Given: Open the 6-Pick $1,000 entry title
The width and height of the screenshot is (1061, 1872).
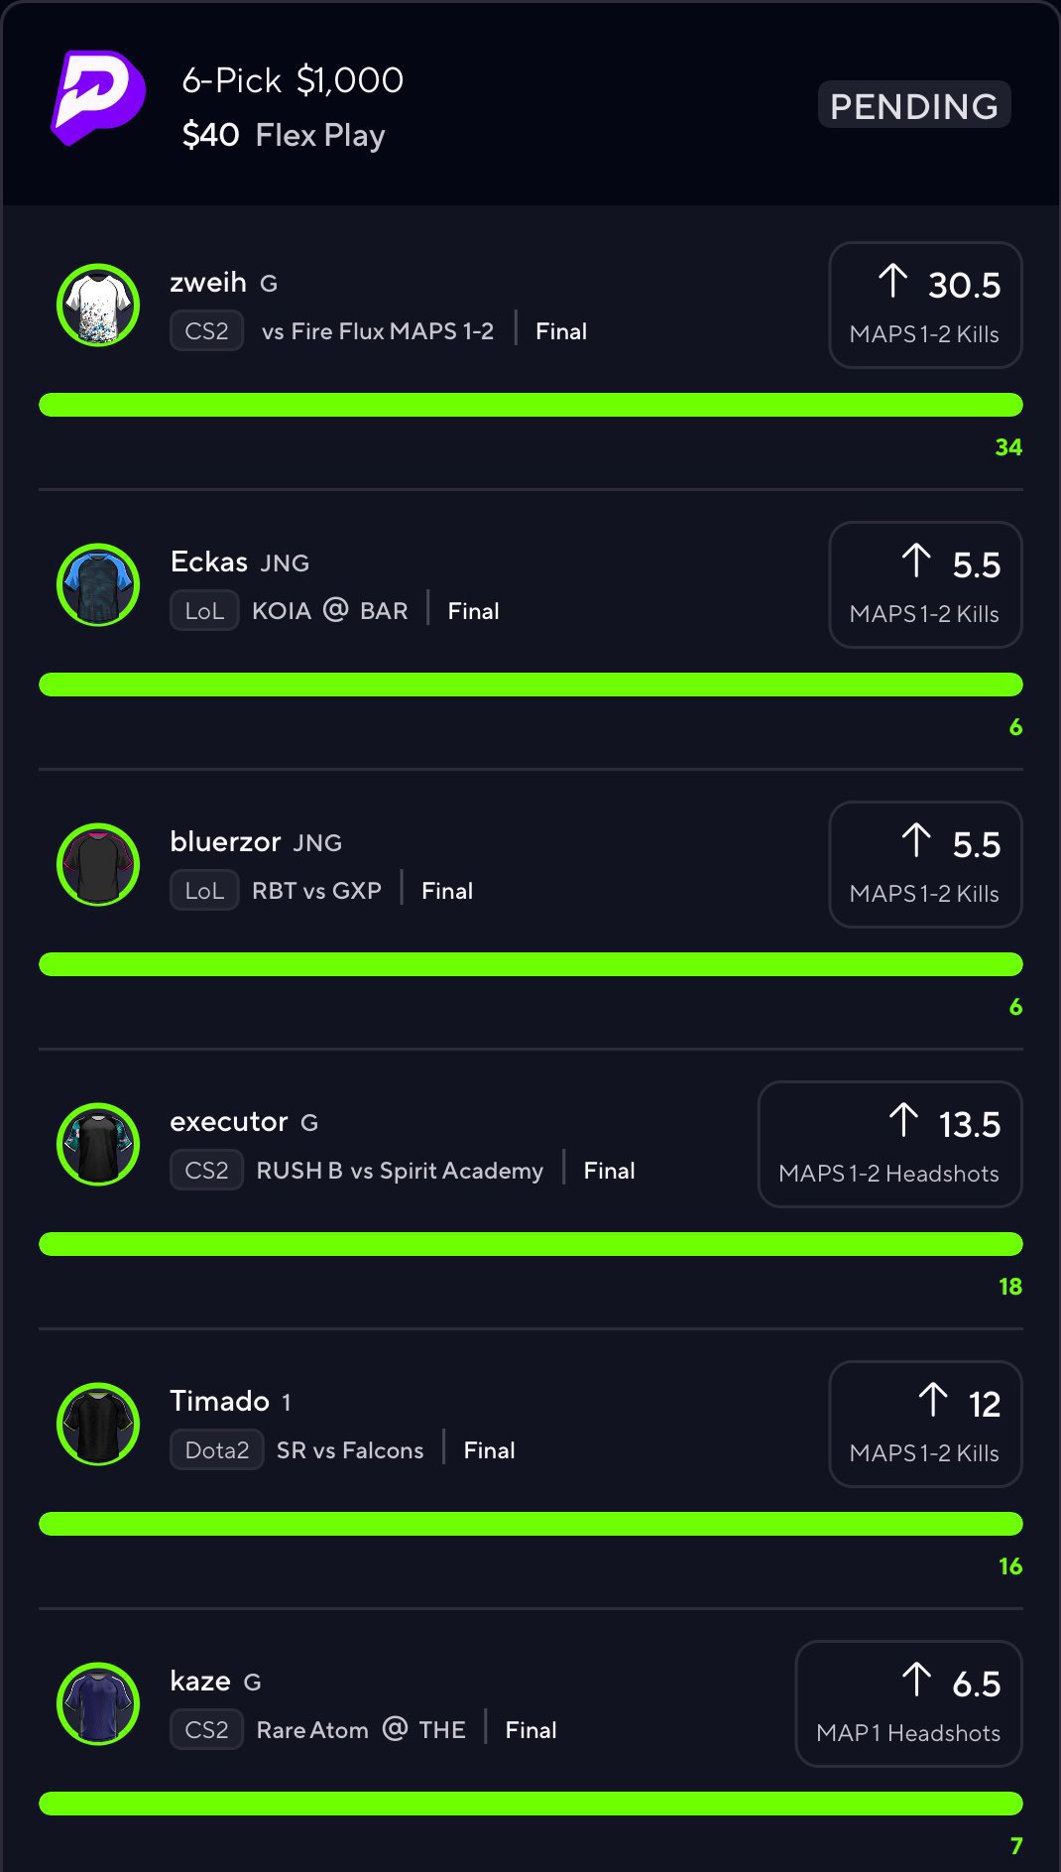Looking at the screenshot, I should (293, 80).
